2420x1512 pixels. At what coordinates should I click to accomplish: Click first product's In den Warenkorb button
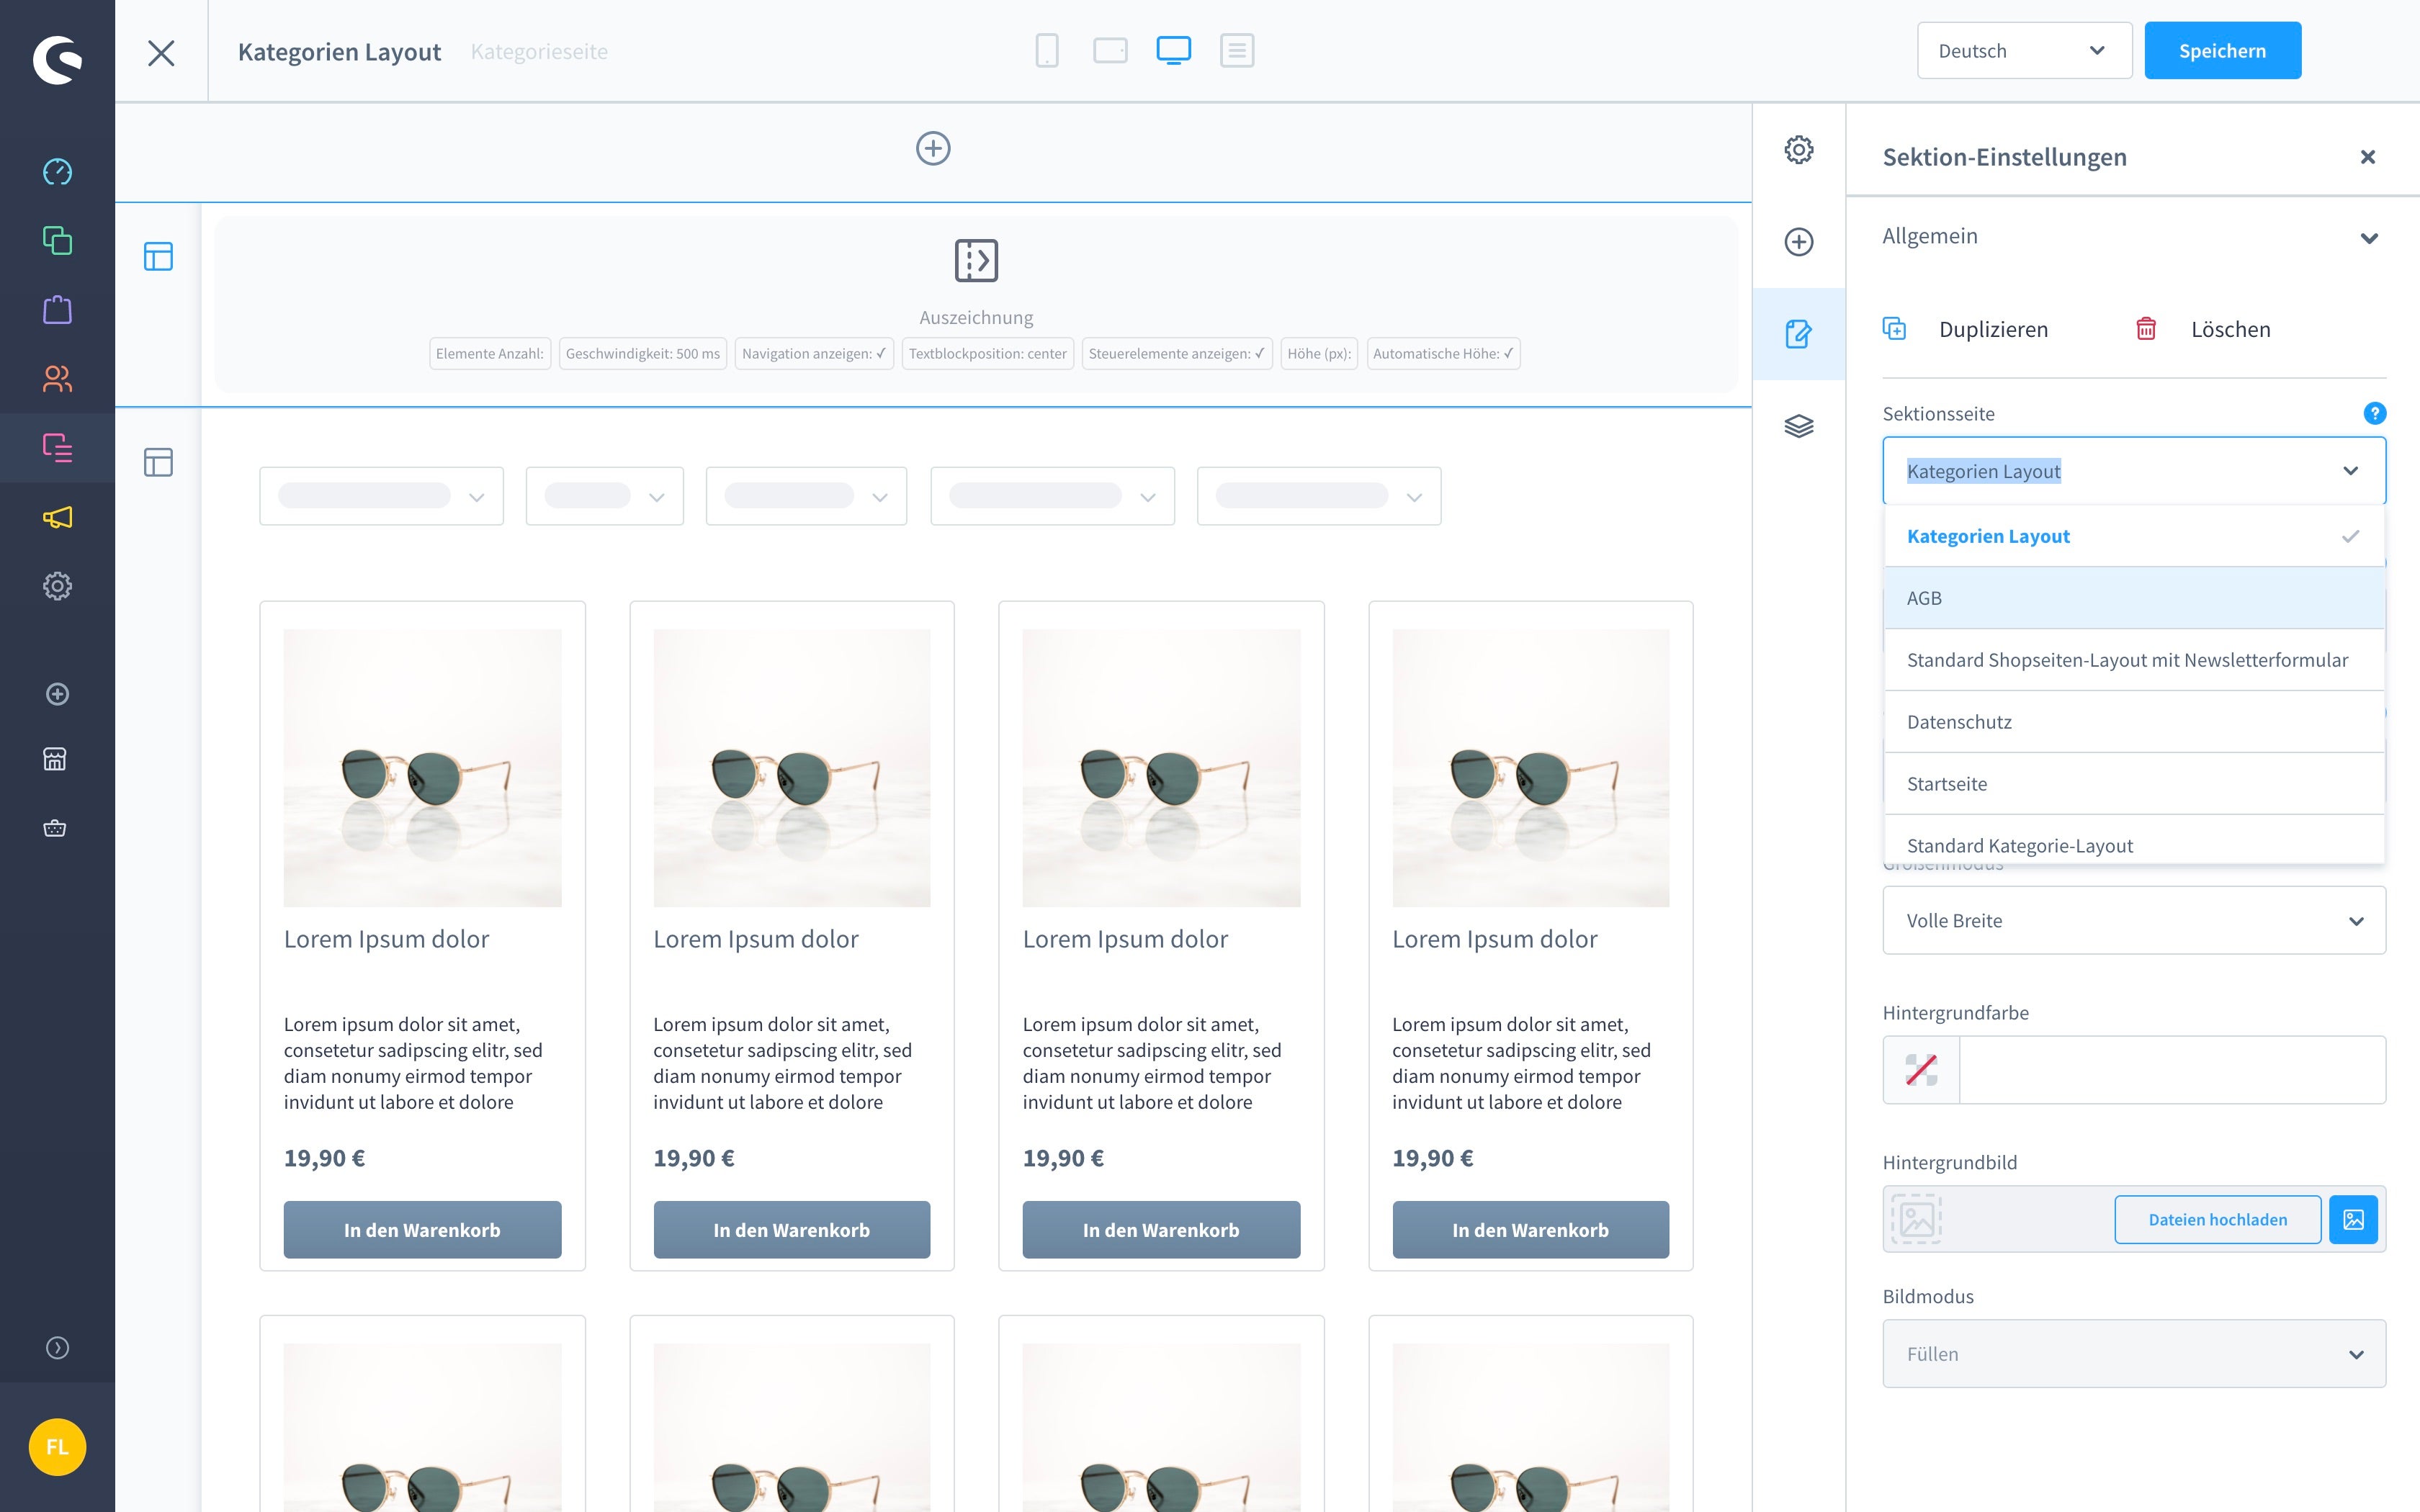click(x=422, y=1229)
